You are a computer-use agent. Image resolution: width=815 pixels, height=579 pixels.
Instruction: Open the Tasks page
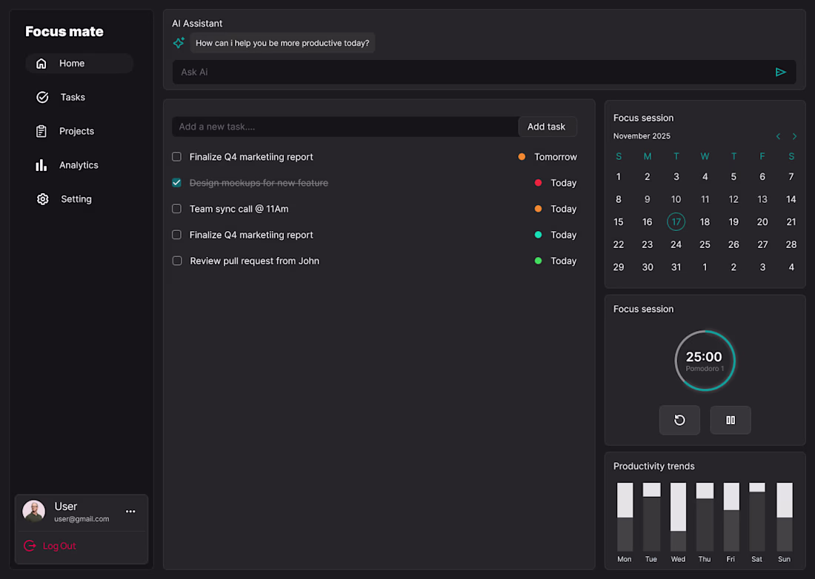pos(73,97)
